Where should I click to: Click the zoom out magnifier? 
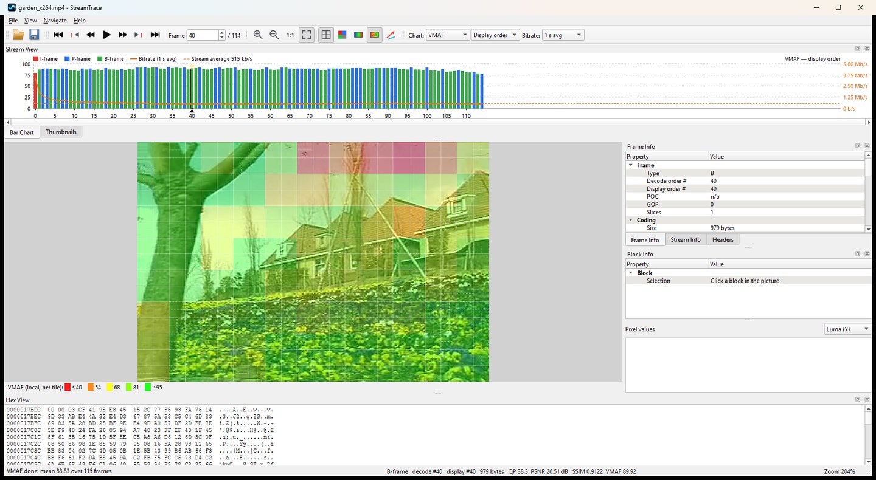[274, 35]
